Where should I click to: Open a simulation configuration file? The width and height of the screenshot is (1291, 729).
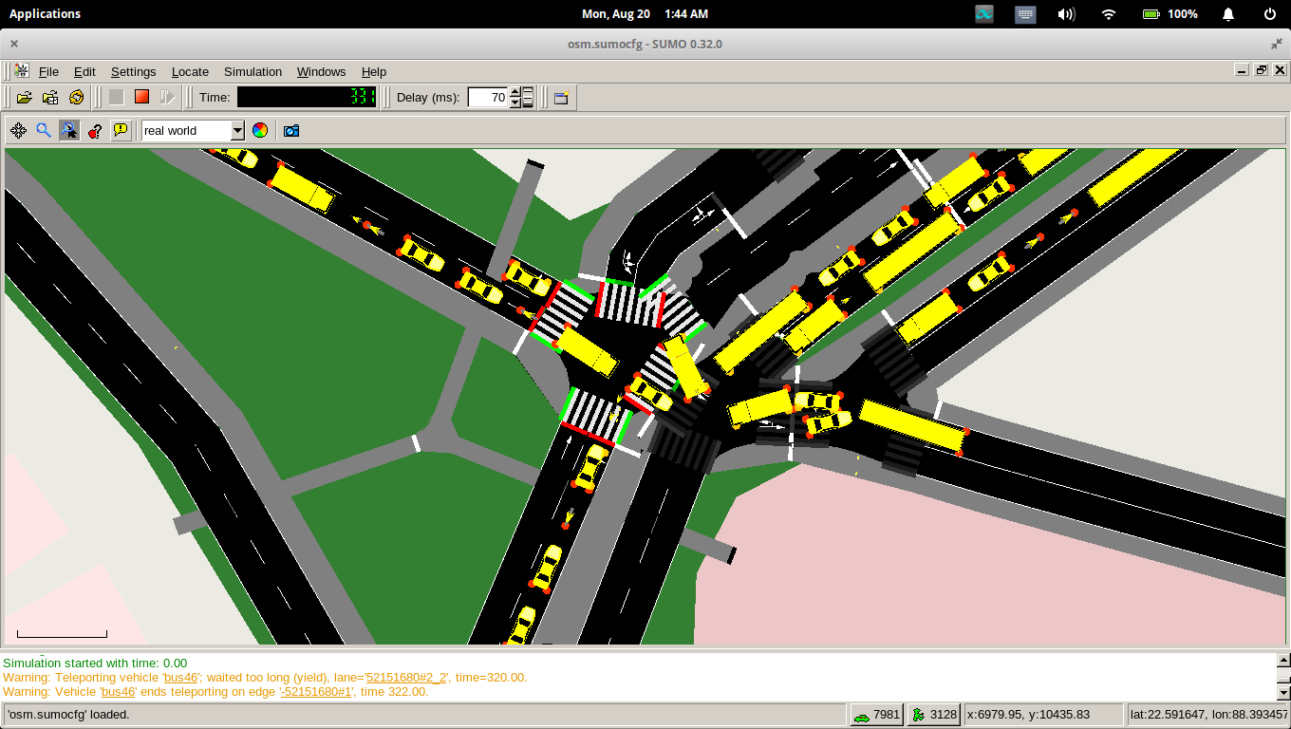(23, 97)
